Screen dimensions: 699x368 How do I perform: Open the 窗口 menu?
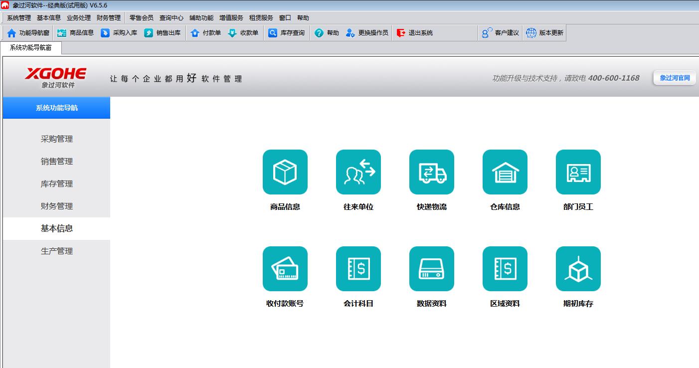click(x=285, y=17)
